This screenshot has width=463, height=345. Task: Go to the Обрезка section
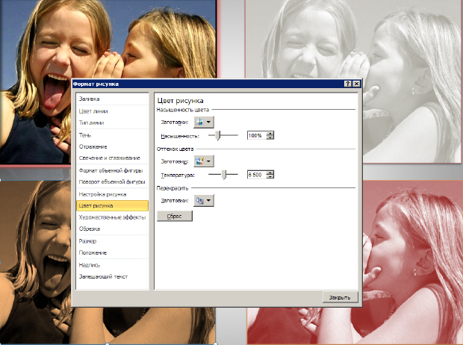[112, 229]
